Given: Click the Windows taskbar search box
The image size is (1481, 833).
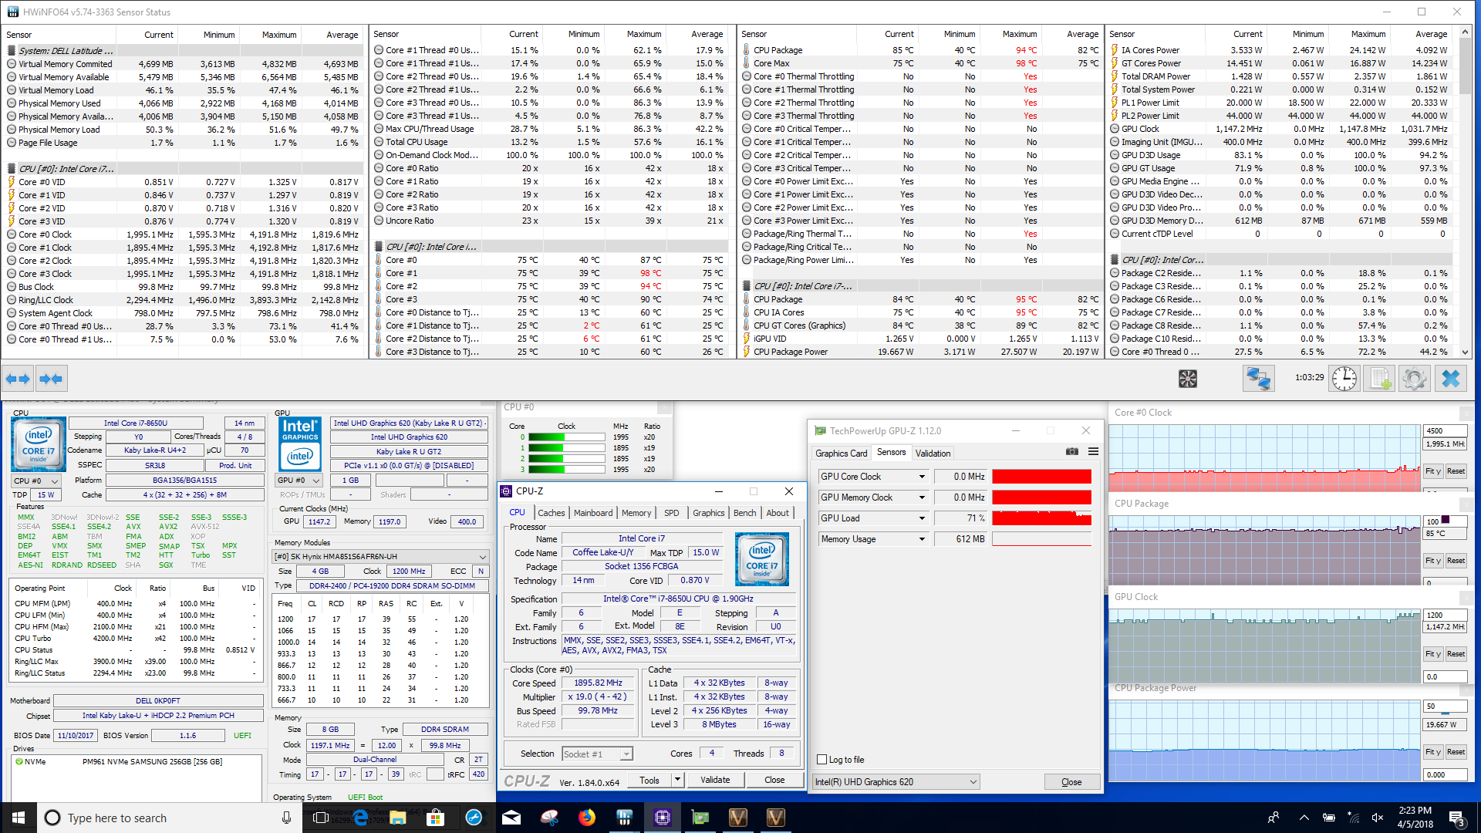Looking at the screenshot, I should coord(154,818).
